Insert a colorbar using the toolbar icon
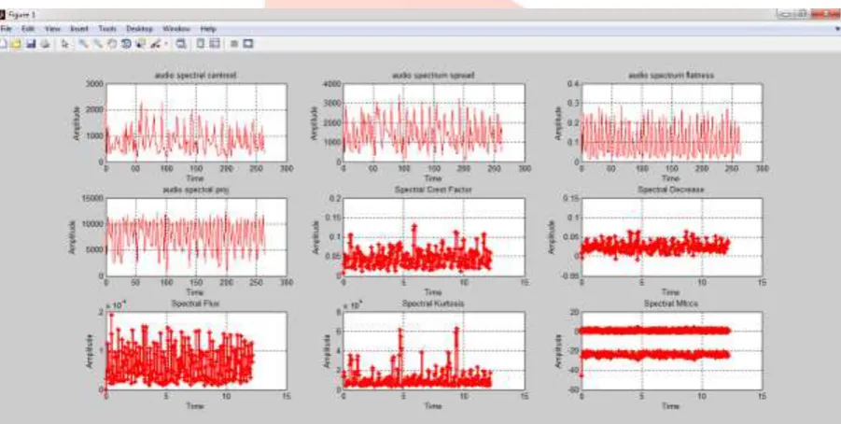 tap(200, 44)
